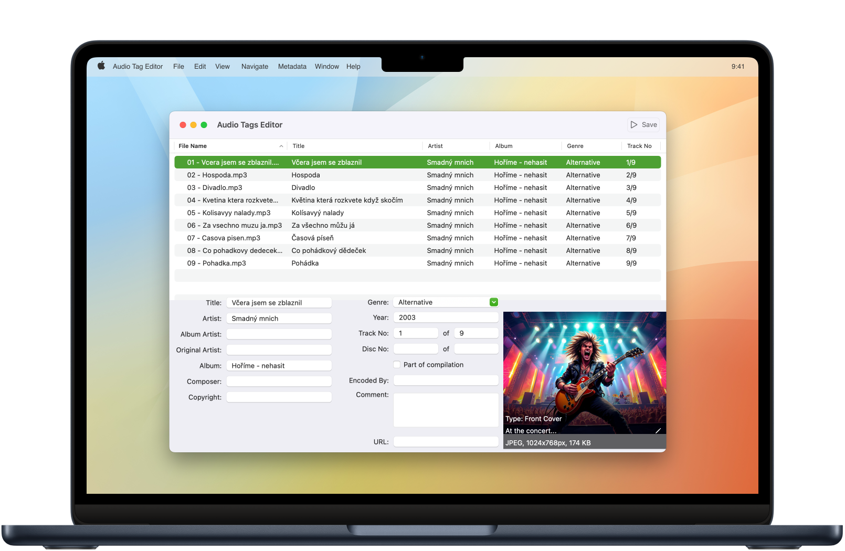845x551 pixels.
Task: Click the Save button with play icon
Action: point(643,124)
